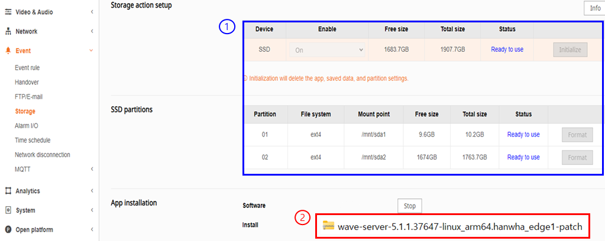Open the Alarm I/O page
Screen dimensions: 605x241
click(27, 126)
